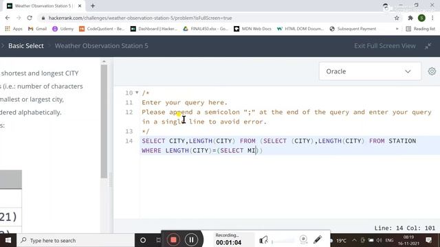Open Subsequent Payment bookmark
Image resolution: width=440 pixels, height=247 pixels.
pyautogui.click(x=353, y=29)
